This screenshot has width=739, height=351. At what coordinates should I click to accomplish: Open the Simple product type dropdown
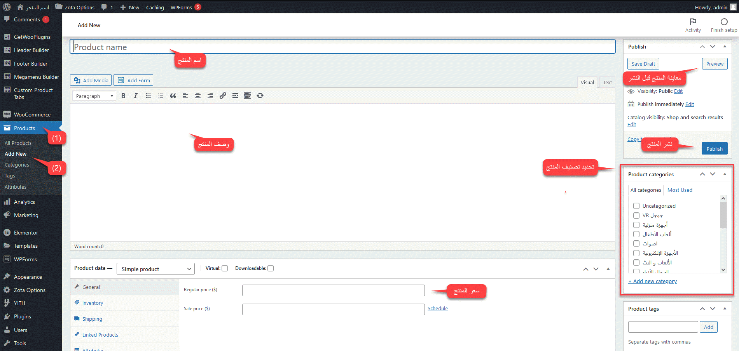coord(155,269)
